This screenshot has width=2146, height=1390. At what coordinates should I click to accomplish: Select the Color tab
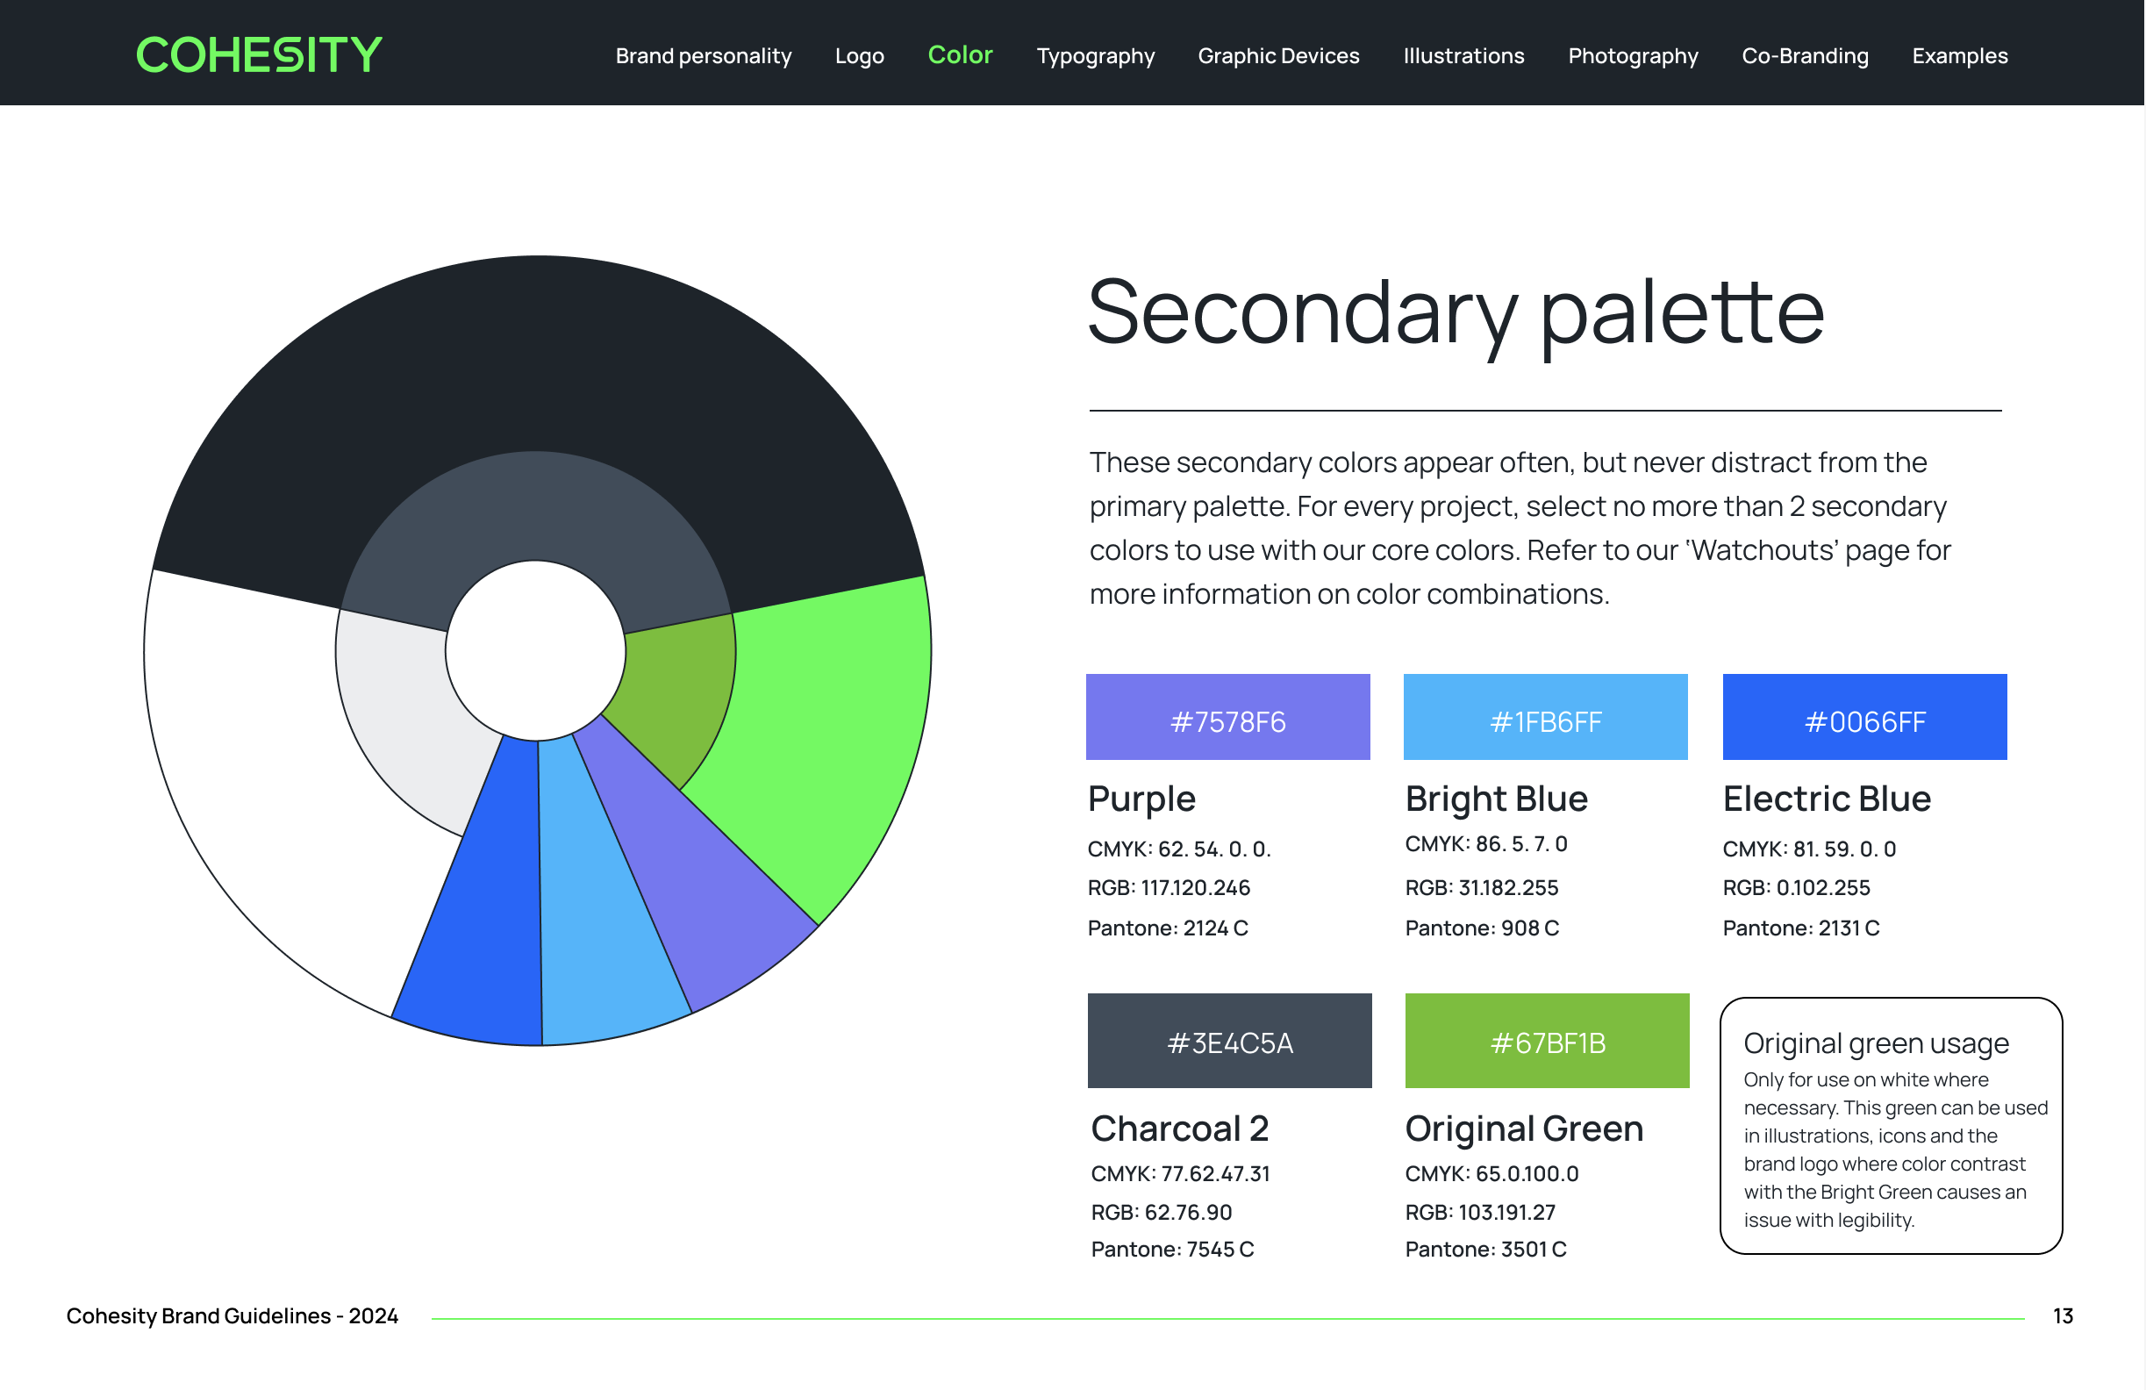pos(960,56)
